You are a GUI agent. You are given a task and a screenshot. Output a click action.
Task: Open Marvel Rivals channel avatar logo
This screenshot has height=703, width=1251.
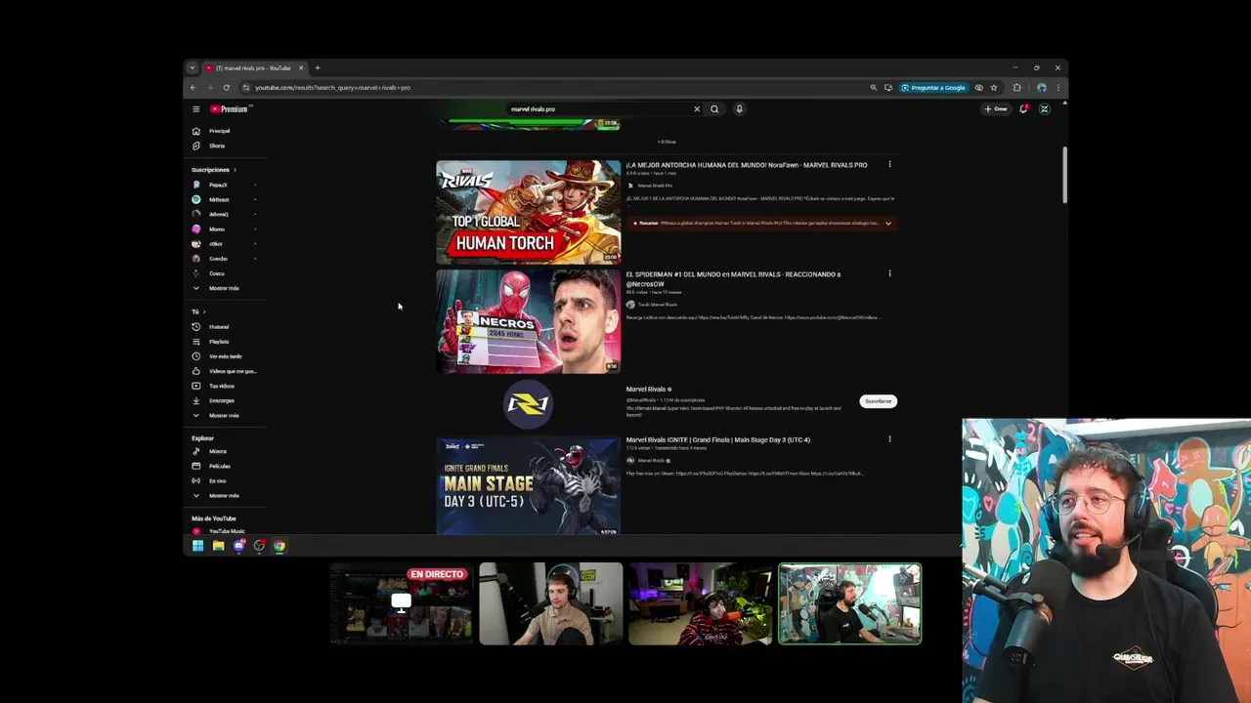click(x=528, y=402)
